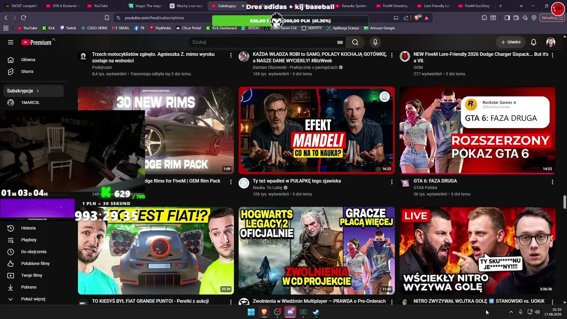This screenshot has width=567, height=319.
Task: Open the Hogwarts Legacy 2 video thumbnail
Action: [x=317, y=251]
